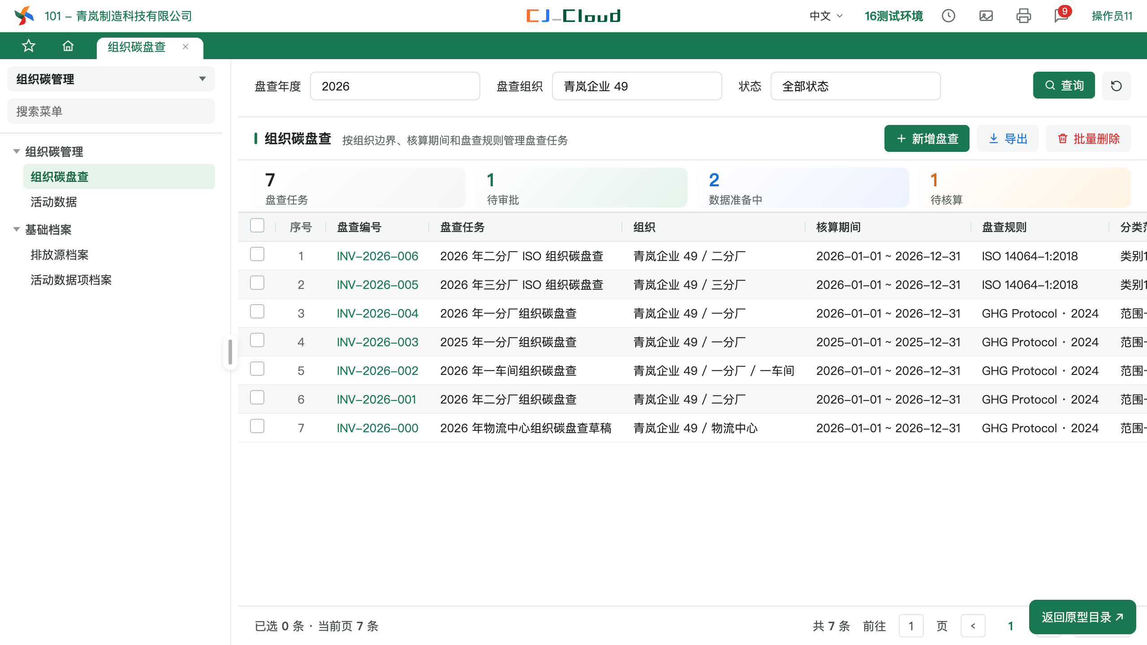This screenshot has height=645, width=1147.
Task: Click the reset refresh icon next to 查询
Action: pos(1117,86)
